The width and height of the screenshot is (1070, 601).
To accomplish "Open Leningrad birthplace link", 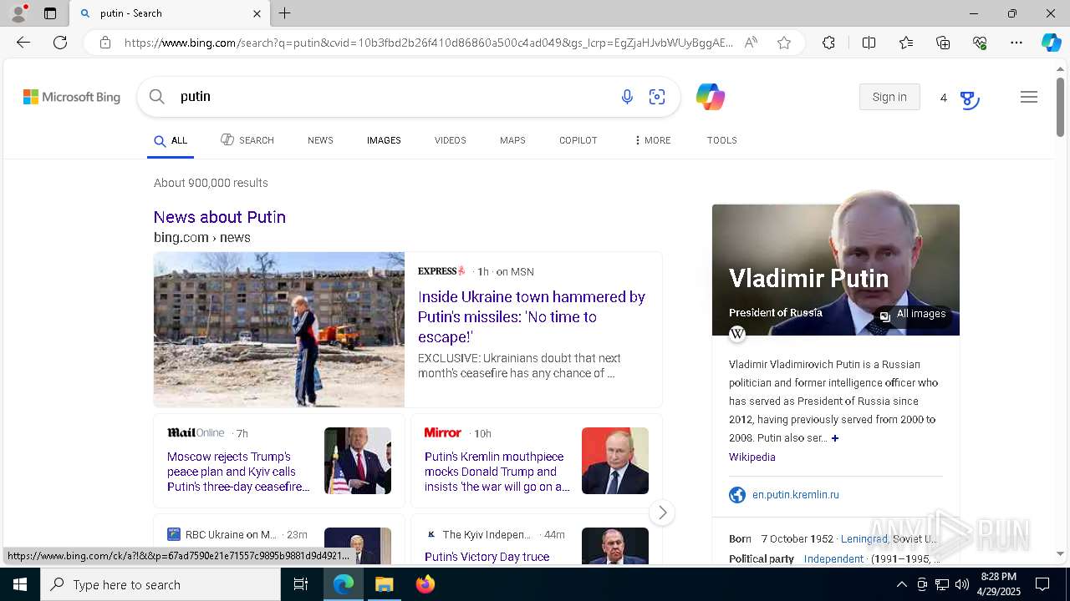I will 864,539.
